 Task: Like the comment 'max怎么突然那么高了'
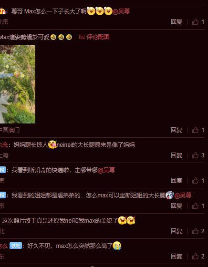tap(195, 257)
